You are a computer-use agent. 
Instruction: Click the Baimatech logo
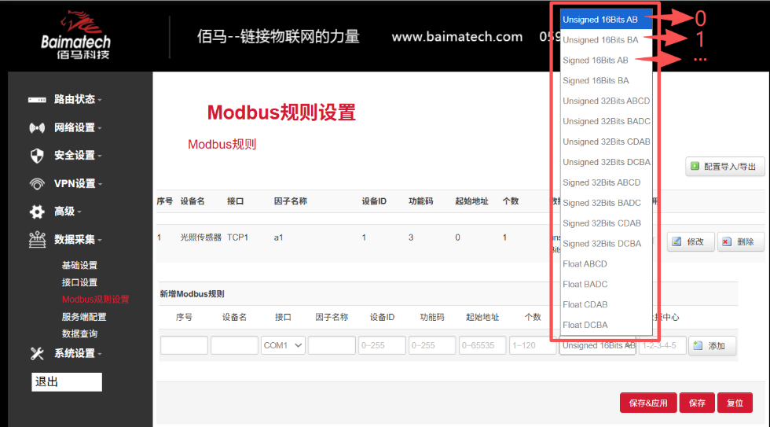tap(76, 35)
